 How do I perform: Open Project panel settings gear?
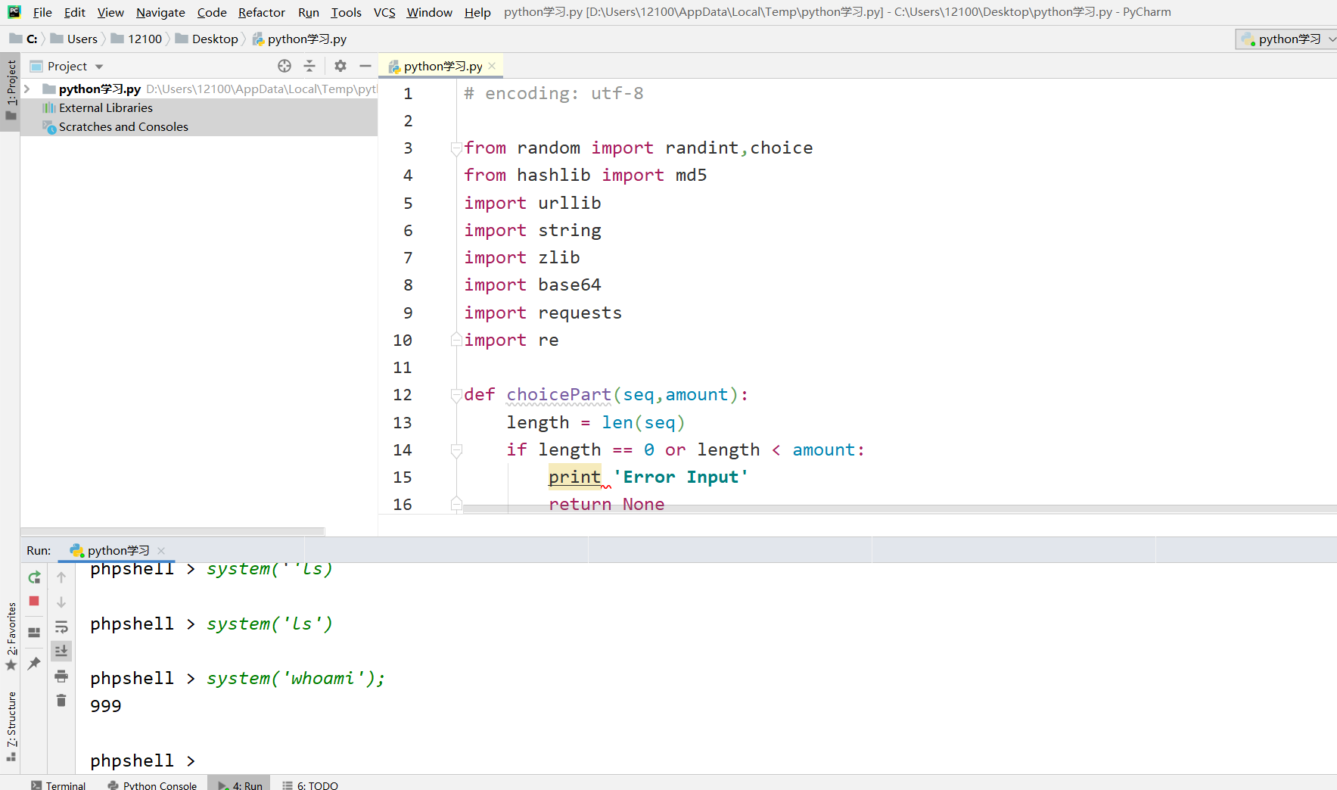(340, 66)
